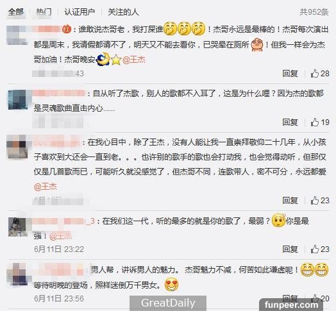Switch to the 全部 tab
The height and width of the screenshot is (311, 336).
point(15,12)
